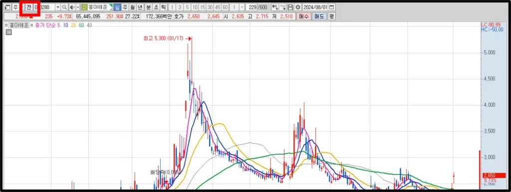Click the custom interval field showing 1
The height and width of the screenshot is (192, 511).
(234, 7)
